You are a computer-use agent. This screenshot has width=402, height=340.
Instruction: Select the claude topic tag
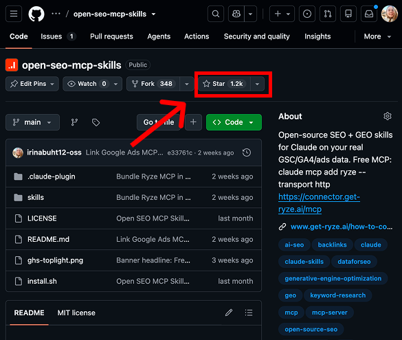pos(370,245)
